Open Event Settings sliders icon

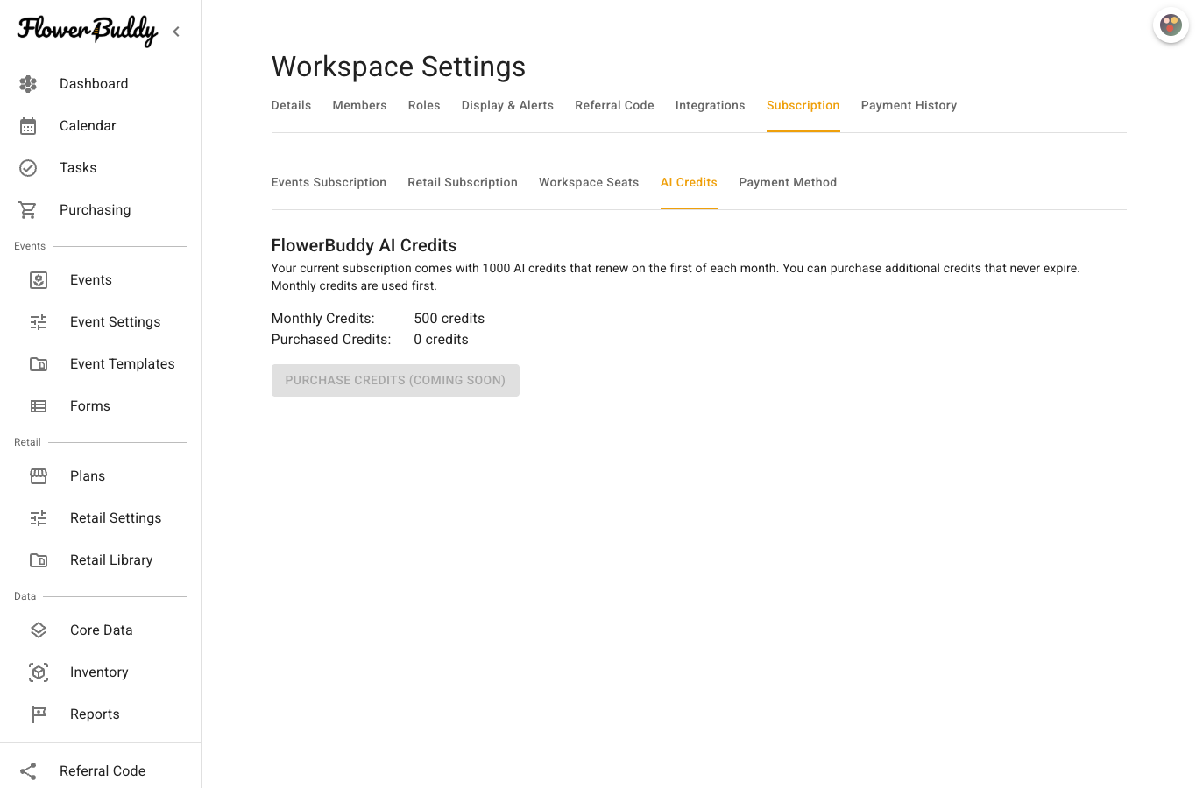click(x=39, y=322)
